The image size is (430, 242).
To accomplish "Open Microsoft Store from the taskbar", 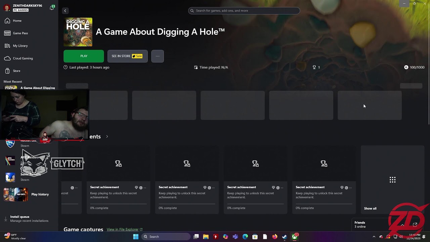I will tap(255, 237).
